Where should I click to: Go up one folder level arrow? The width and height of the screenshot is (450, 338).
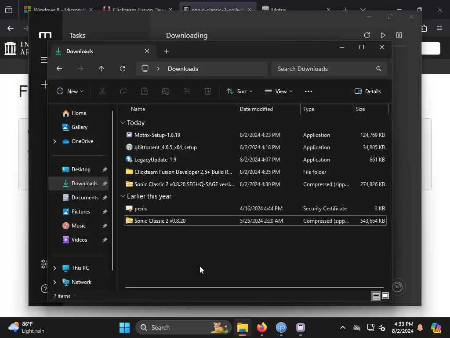point(102,69)
